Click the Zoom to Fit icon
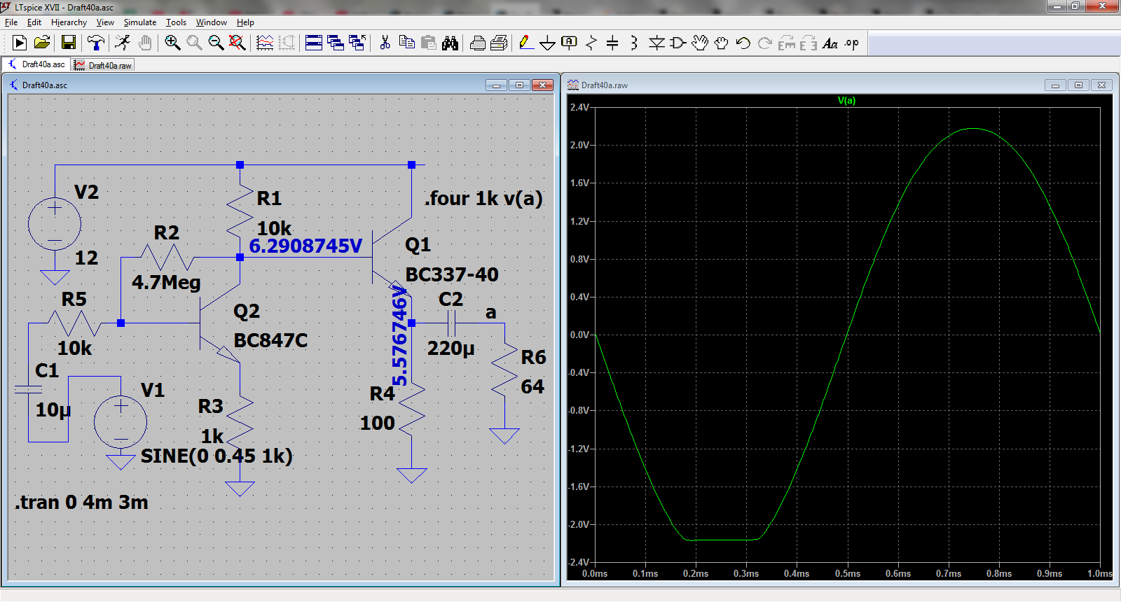This screenshot has width=1121, height=602. click(x=238, y=43)
